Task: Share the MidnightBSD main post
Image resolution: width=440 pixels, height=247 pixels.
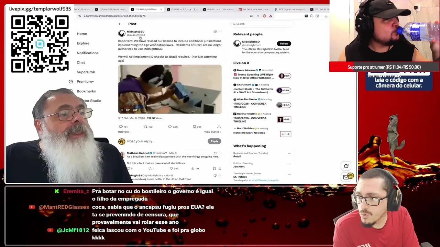Action: coord(219,127)
